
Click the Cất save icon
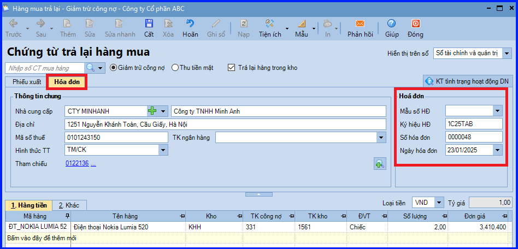(x=149, y=23)
